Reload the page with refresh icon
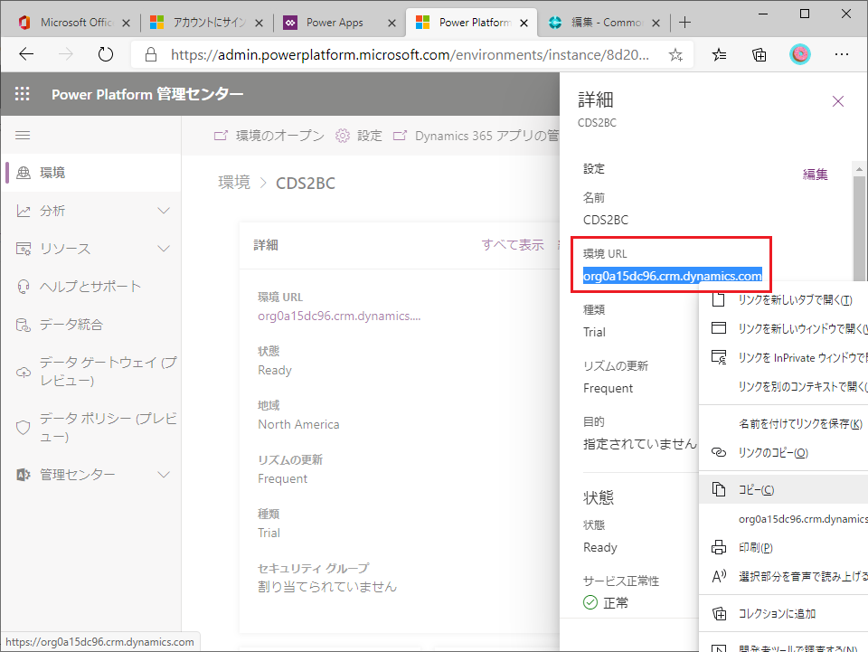This screenshot has height=652, width=868. [x=105, y=54]
